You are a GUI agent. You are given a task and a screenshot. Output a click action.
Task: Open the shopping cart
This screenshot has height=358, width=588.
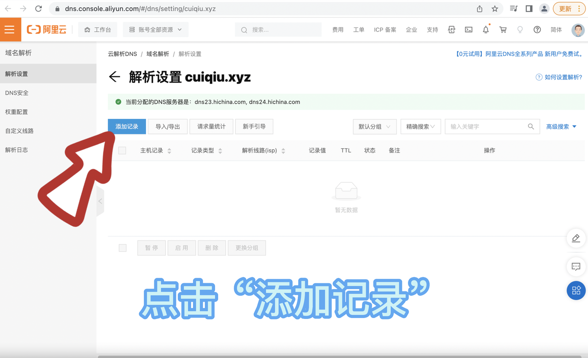click(x=503, y=29)
